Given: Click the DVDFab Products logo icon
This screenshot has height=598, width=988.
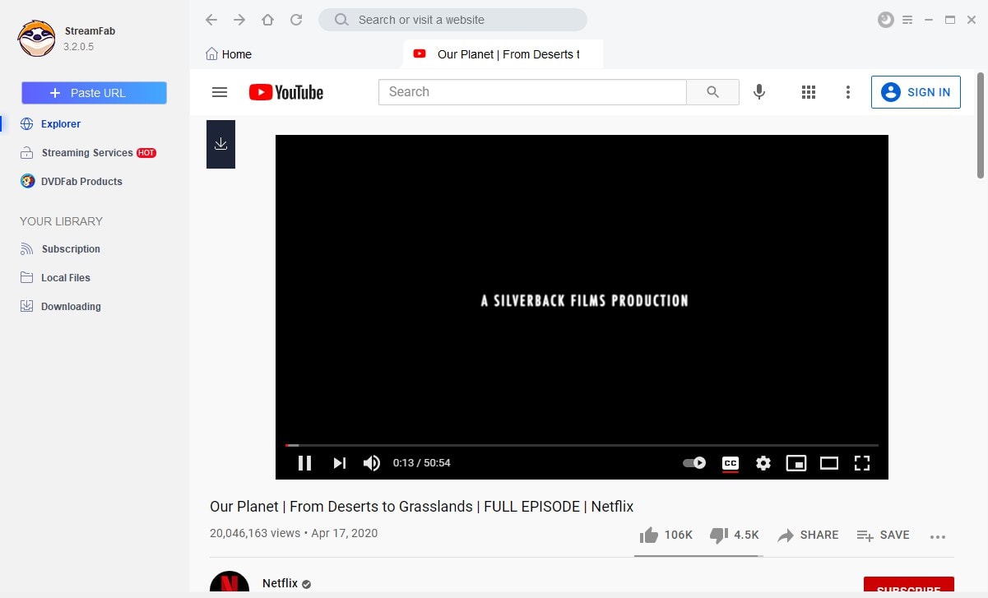Looking at the screenshot, I should (26, 182).
